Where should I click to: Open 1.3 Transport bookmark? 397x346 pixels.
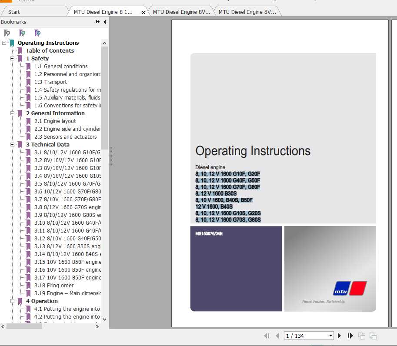(50, 82)
